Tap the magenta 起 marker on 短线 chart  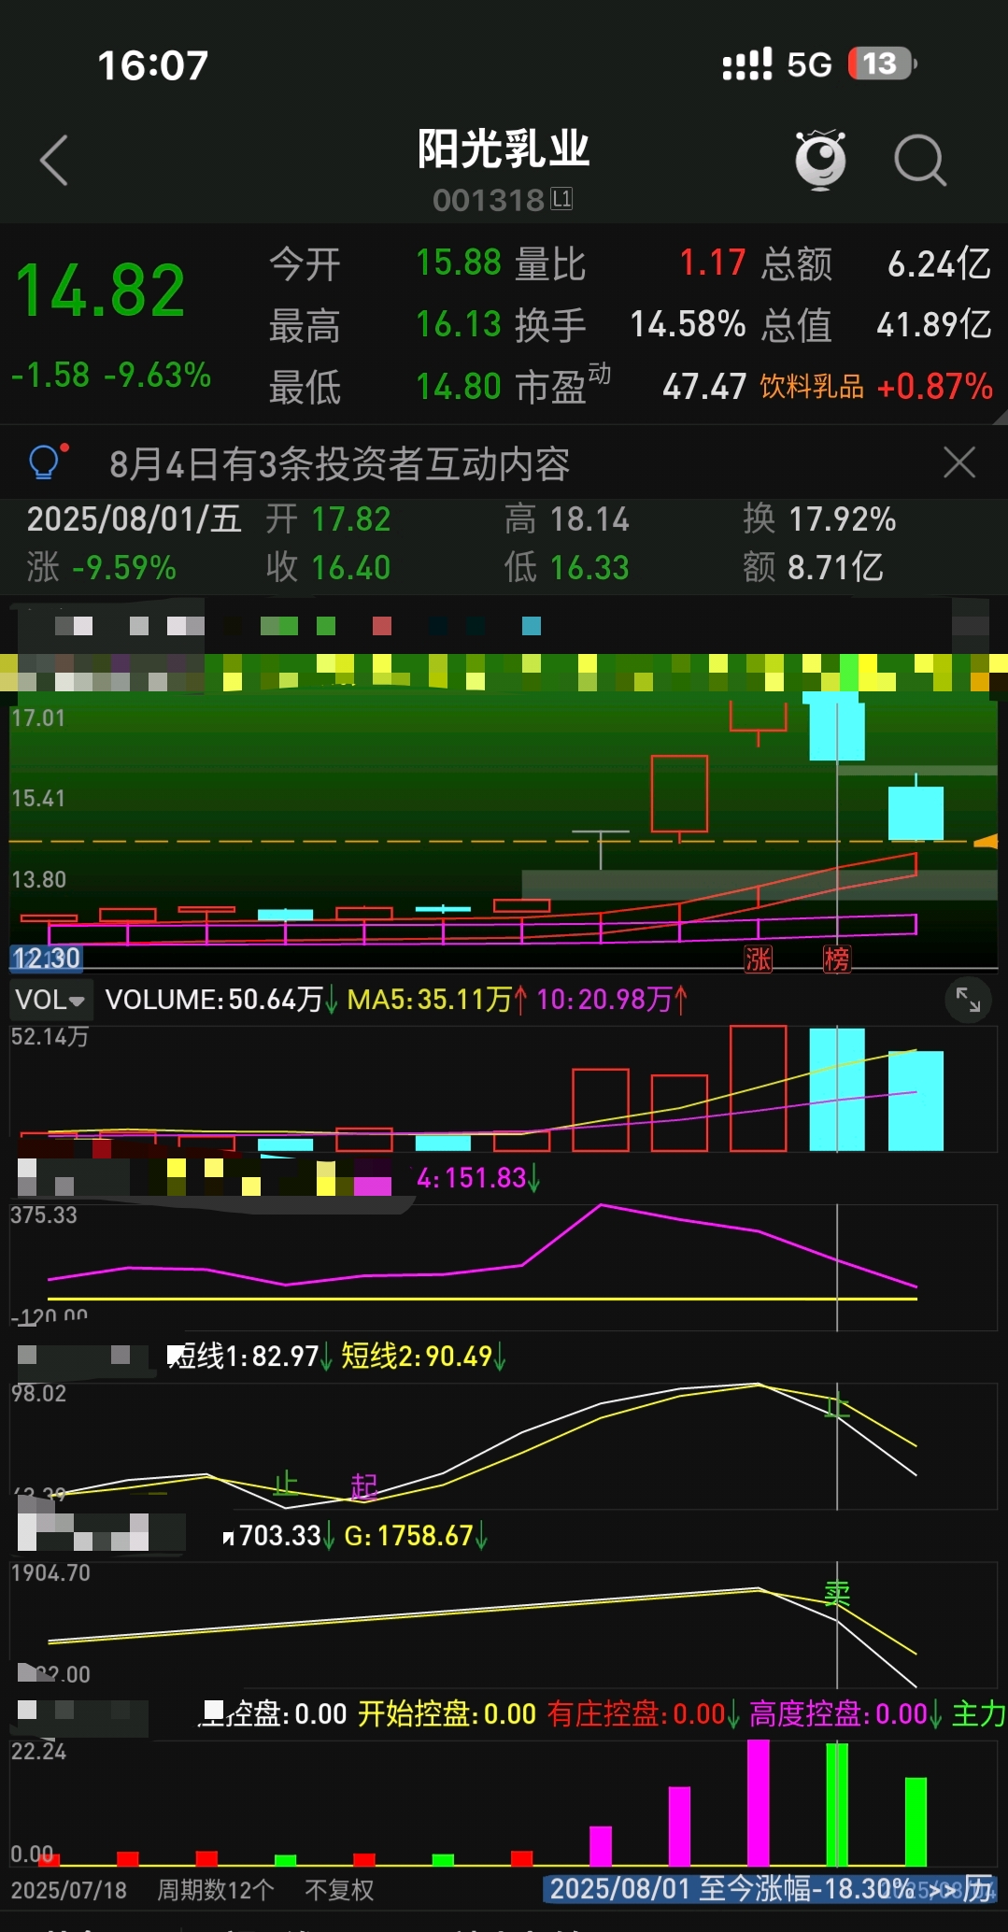click(x=363, y=1486)
